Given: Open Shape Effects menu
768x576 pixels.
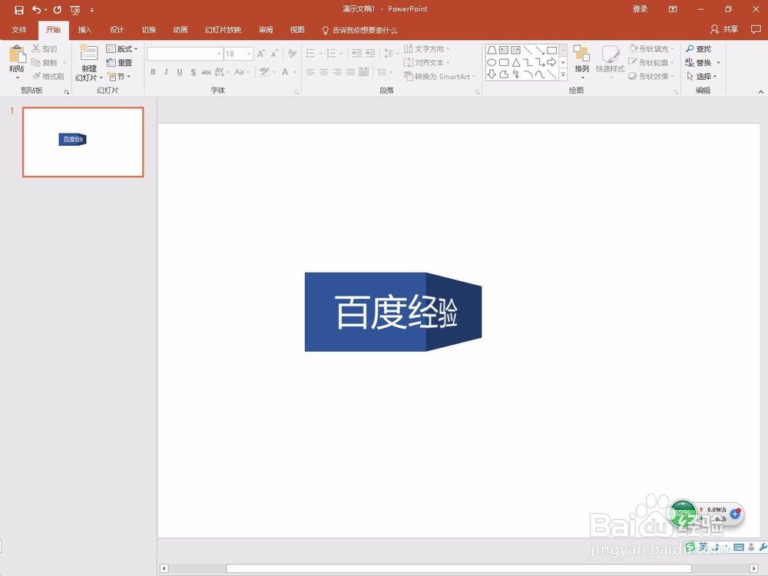Looking at the screenshot, I should [x=651, y=76].
